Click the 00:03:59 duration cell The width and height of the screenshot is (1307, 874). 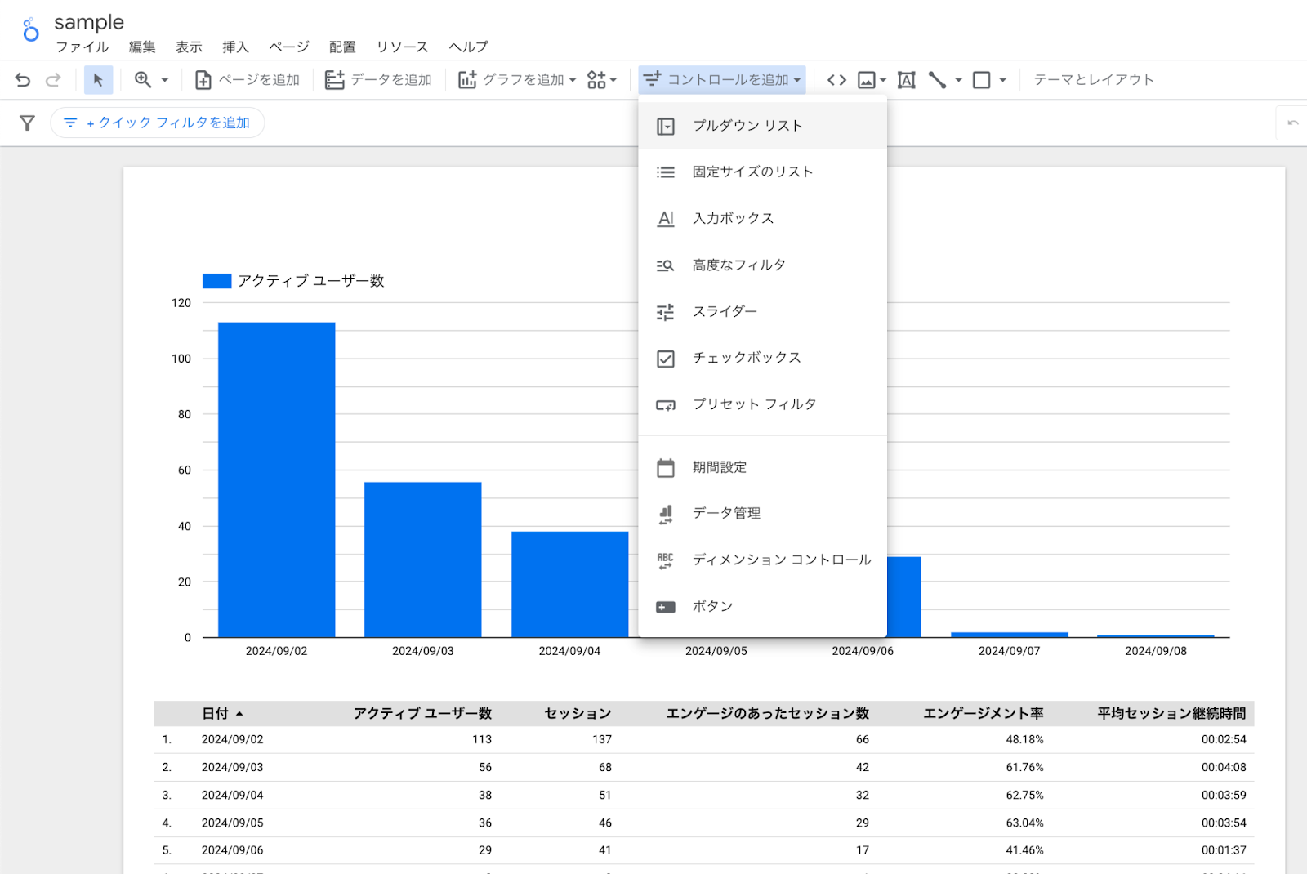click(1224, 796)
